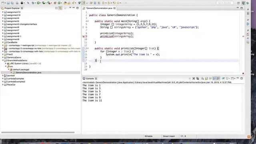
Task: Click the External Tools run icon
Action: [x=49, y=3]
